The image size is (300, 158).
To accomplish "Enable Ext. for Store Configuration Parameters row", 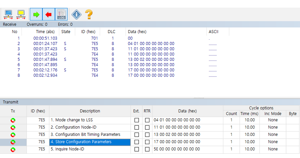I will pyautogui.click(x=137, y=142).
